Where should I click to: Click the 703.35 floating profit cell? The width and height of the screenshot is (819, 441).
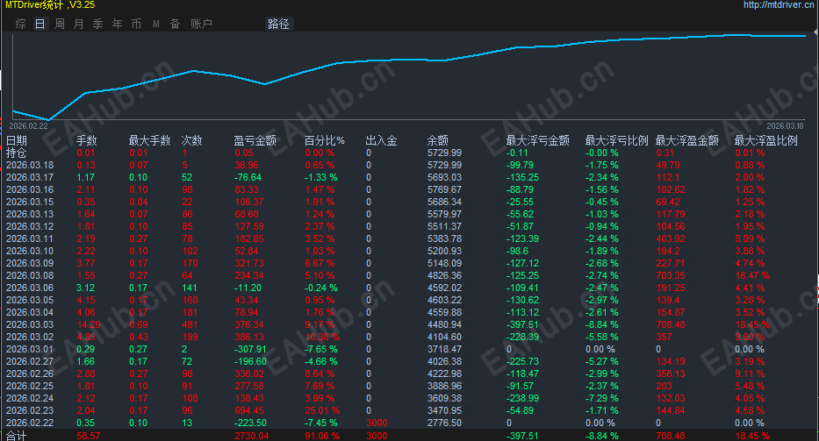(x=671, y=275)
